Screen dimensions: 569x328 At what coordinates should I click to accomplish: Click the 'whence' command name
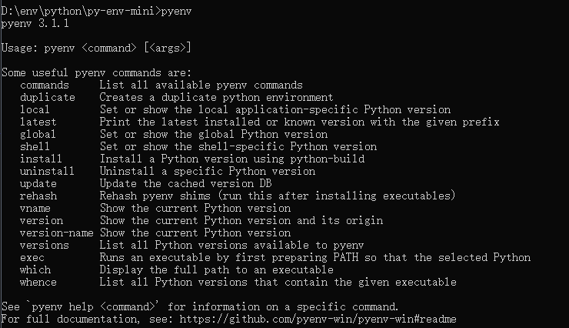38,282
